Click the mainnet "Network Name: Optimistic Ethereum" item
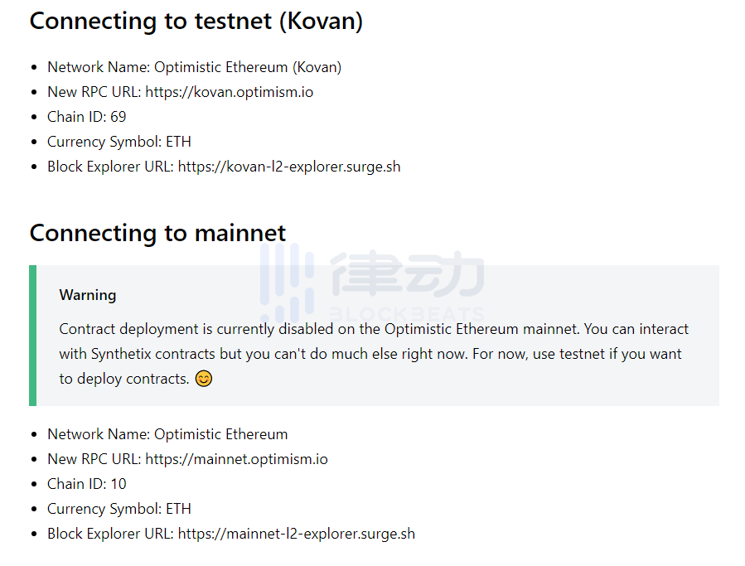 point(167,434)
